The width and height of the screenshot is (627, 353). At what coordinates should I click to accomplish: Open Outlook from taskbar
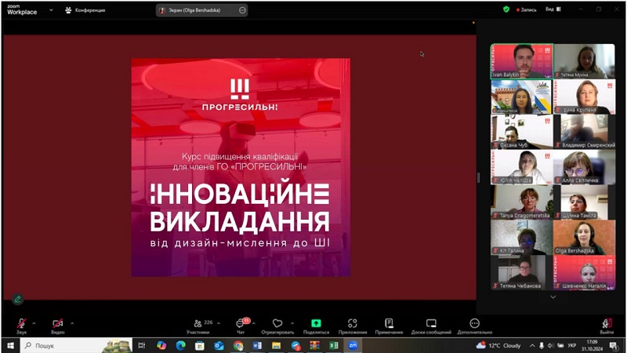coord(219,345)
